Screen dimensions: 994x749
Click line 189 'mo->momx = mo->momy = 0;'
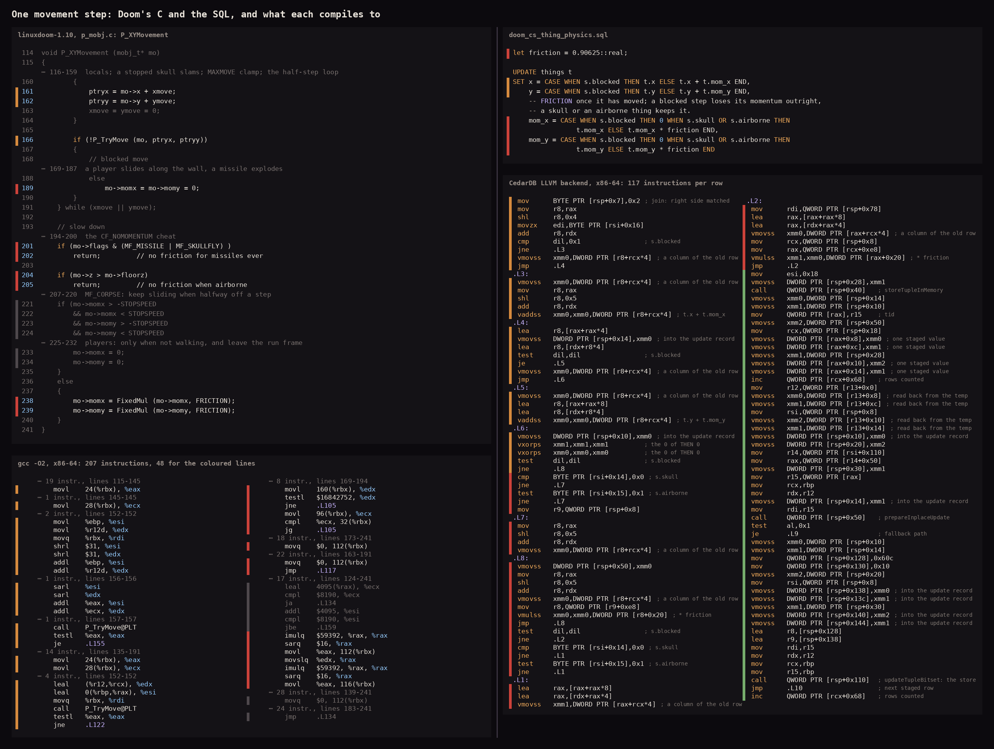(152, 188)
